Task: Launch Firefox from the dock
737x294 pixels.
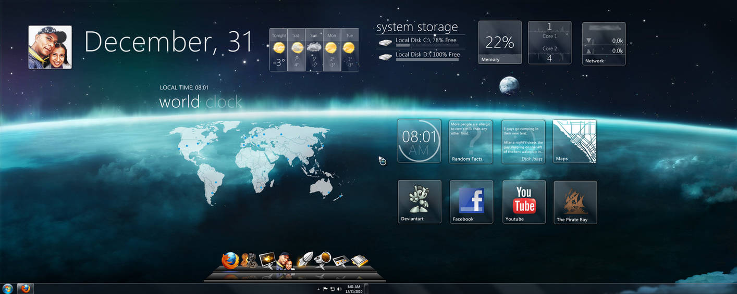Action: (230, 260)
